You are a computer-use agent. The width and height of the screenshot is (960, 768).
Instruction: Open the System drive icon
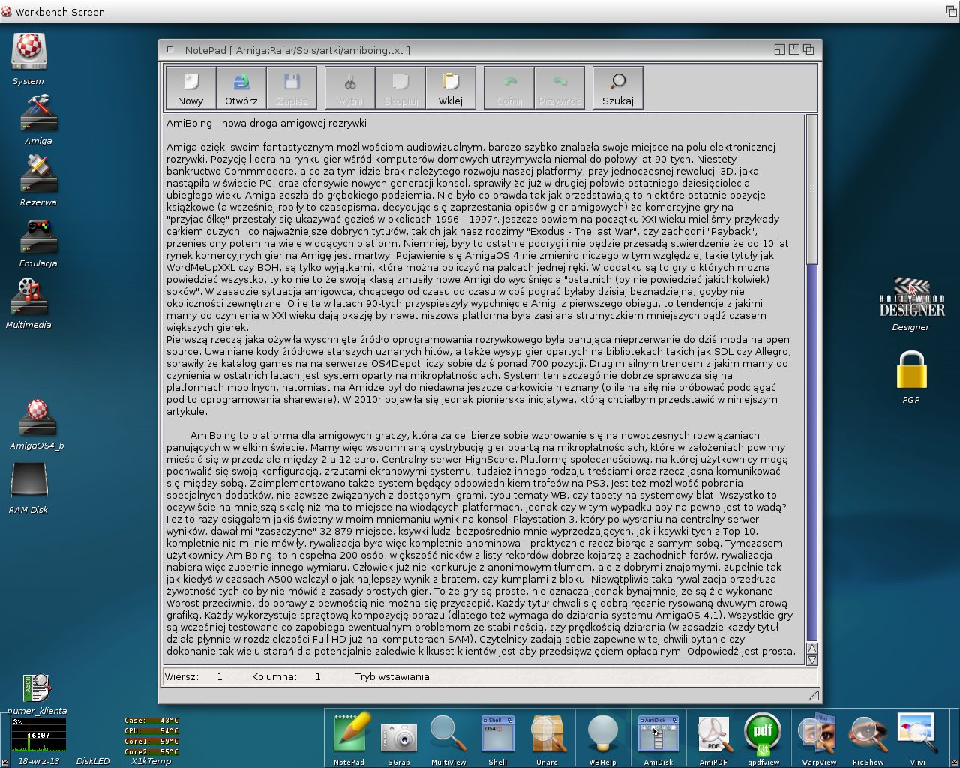point(29,59)
